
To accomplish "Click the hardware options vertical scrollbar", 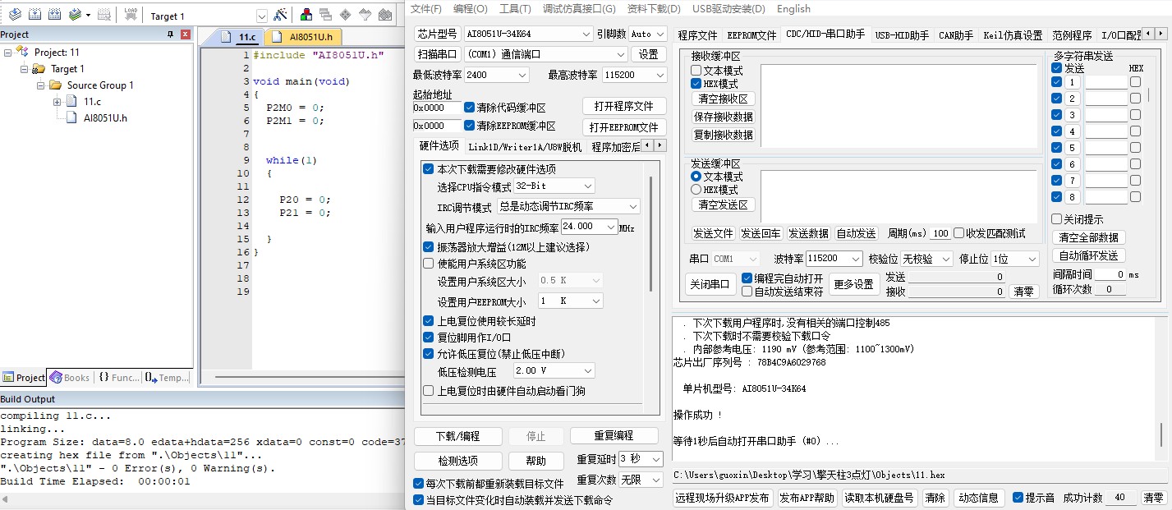I will pos(652,234).
